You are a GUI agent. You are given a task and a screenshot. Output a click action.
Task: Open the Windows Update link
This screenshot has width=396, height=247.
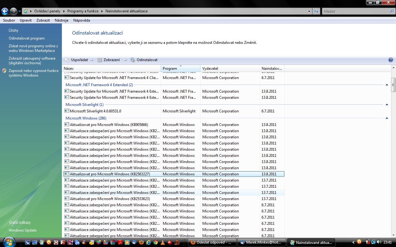click(x=23, y=230)
